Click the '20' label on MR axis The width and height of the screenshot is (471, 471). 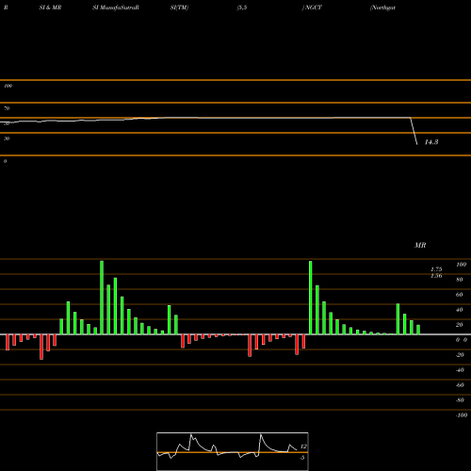pos(460,325)
